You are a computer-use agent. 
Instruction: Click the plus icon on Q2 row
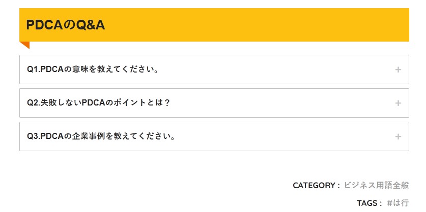pyautogui.click(x=398, y=103)
